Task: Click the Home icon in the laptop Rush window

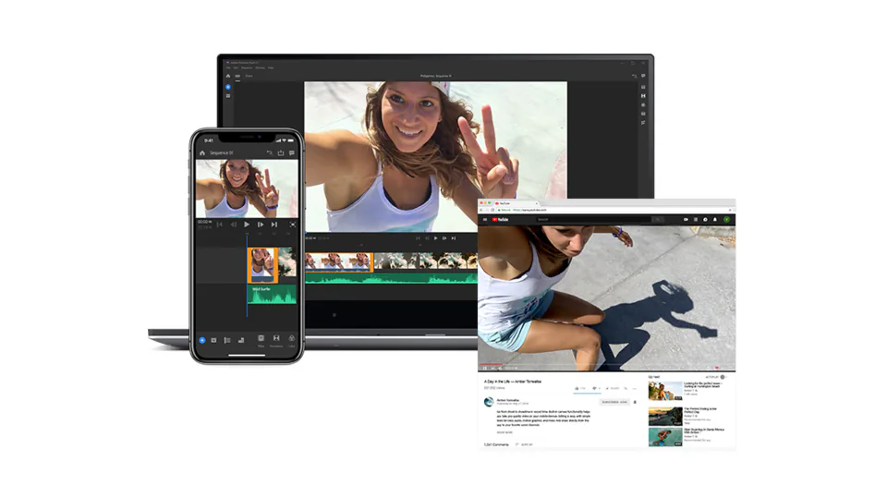Action: [x=228, y=76]
